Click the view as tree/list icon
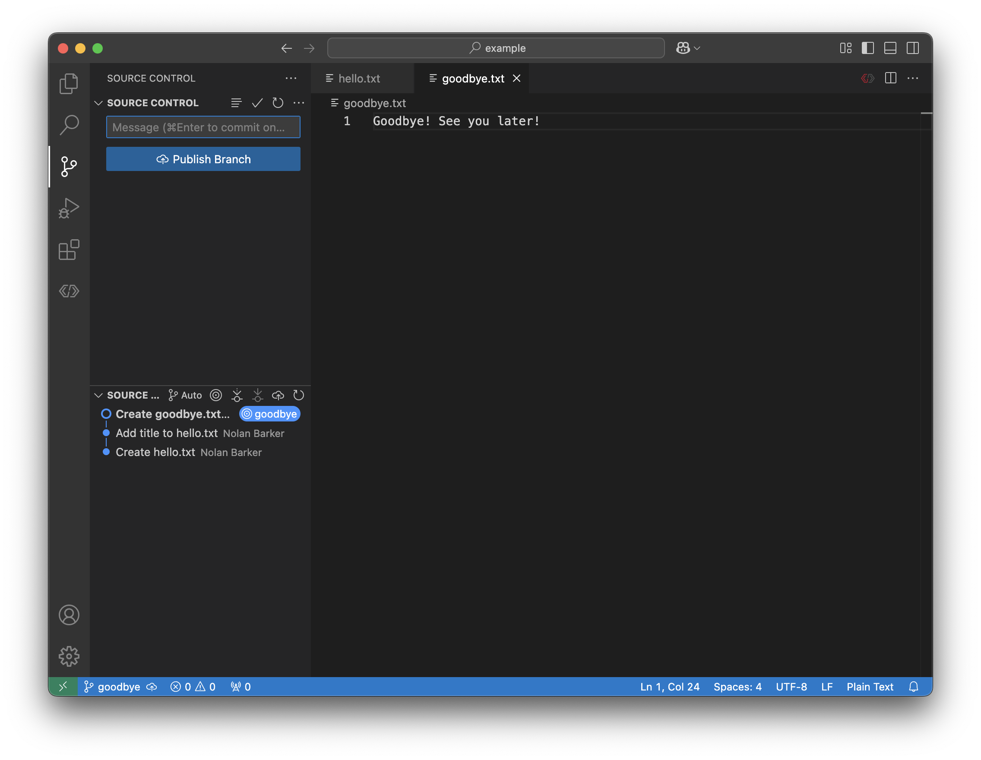 pos(236,103)
